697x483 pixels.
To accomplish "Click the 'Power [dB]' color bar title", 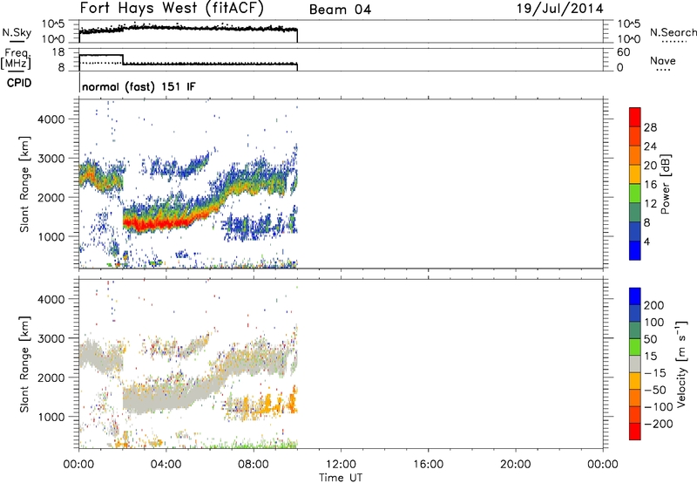I will [x=666, y=184].
